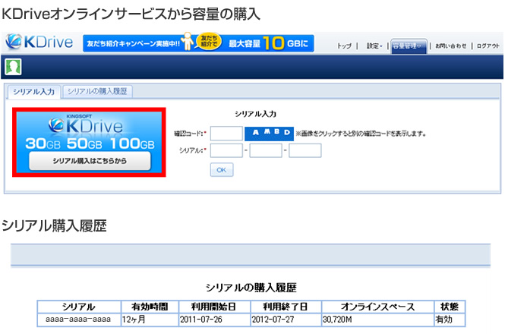The image size is (508, 334).
Task: Refresh the AMBD captcha image
Action: pos(269,133)
